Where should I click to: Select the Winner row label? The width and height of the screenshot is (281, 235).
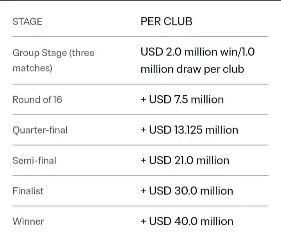(28, 221)
